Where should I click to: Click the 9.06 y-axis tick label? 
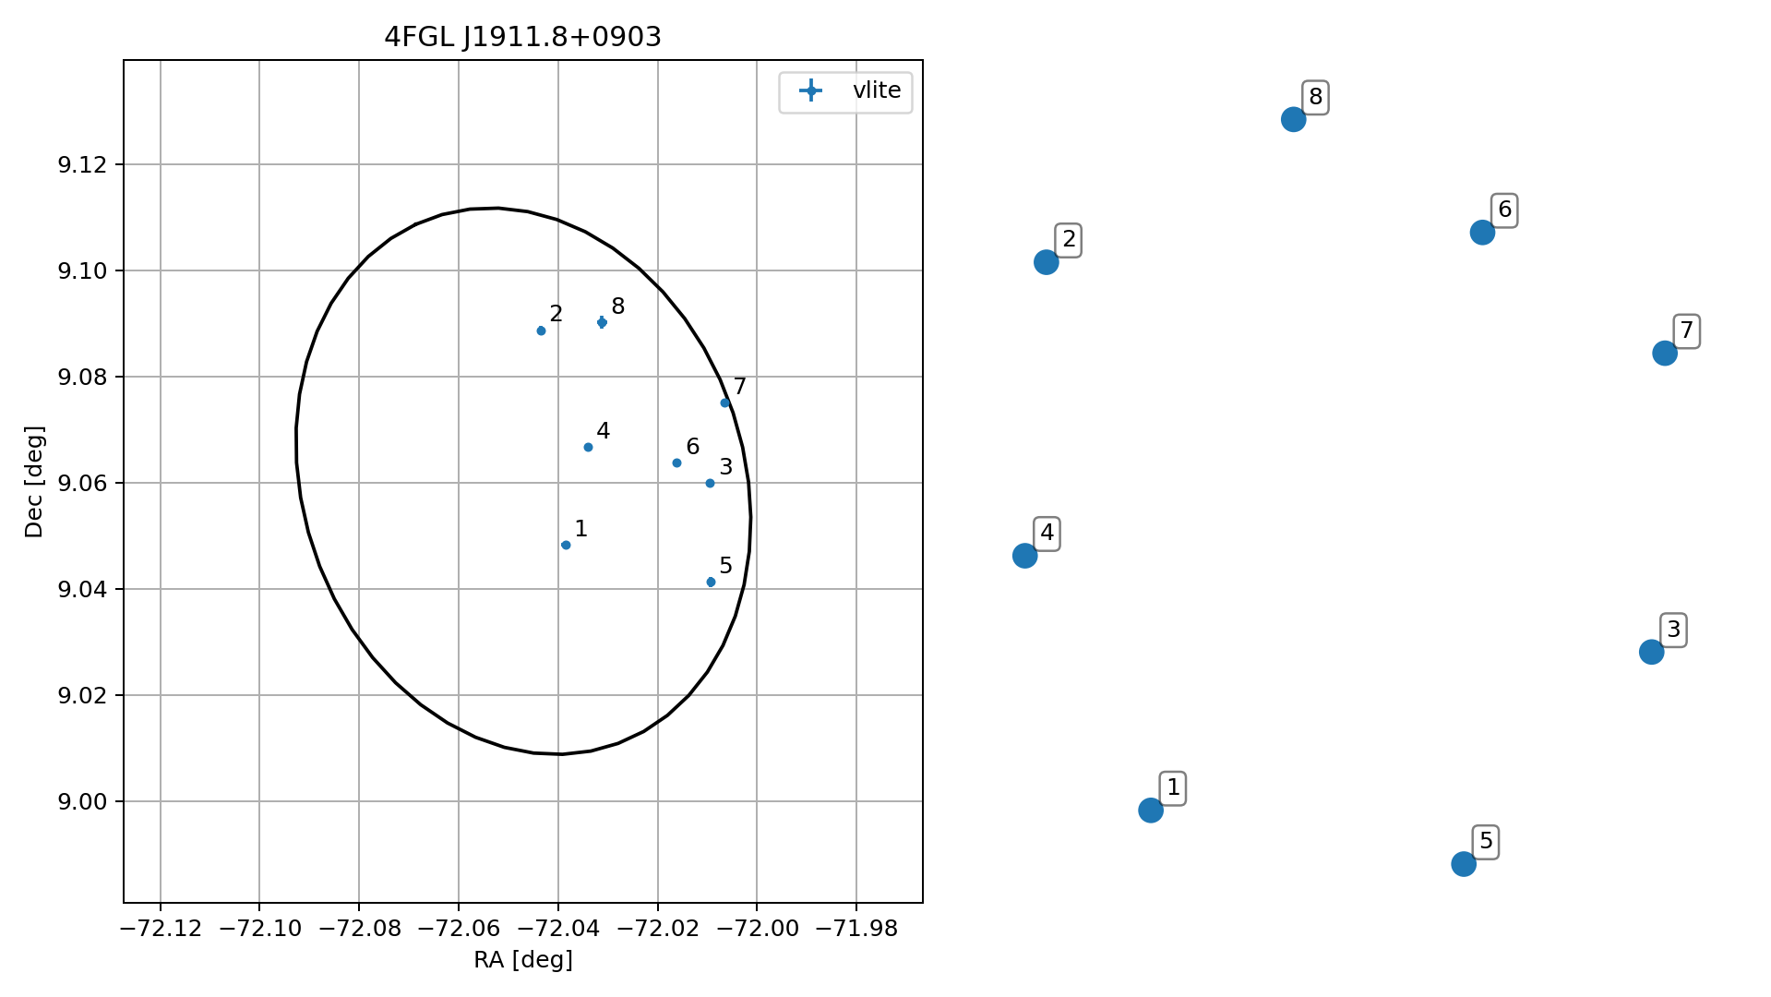(83, 484)
